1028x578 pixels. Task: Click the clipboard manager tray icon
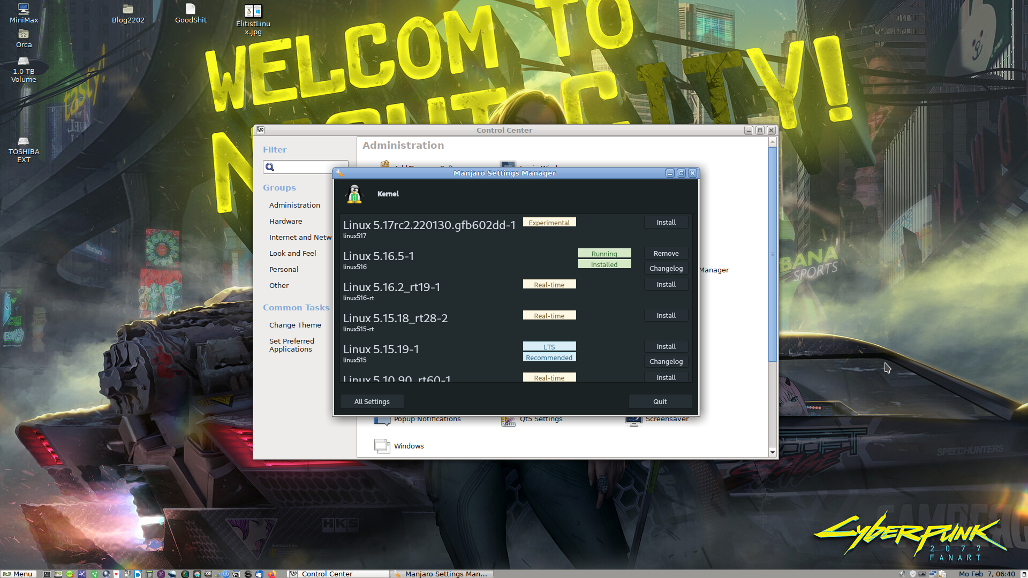click(x=942, y=574)
